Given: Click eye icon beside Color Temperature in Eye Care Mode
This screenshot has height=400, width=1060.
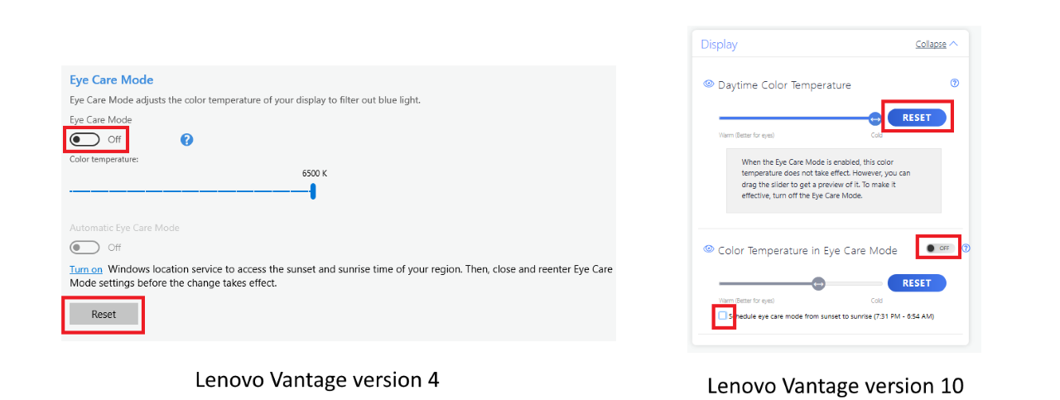Looking at the screenshot, I should pyautogui.click(x=709, y=249).
